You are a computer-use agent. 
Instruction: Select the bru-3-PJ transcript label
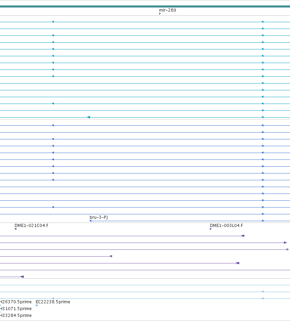pos(98,217)
